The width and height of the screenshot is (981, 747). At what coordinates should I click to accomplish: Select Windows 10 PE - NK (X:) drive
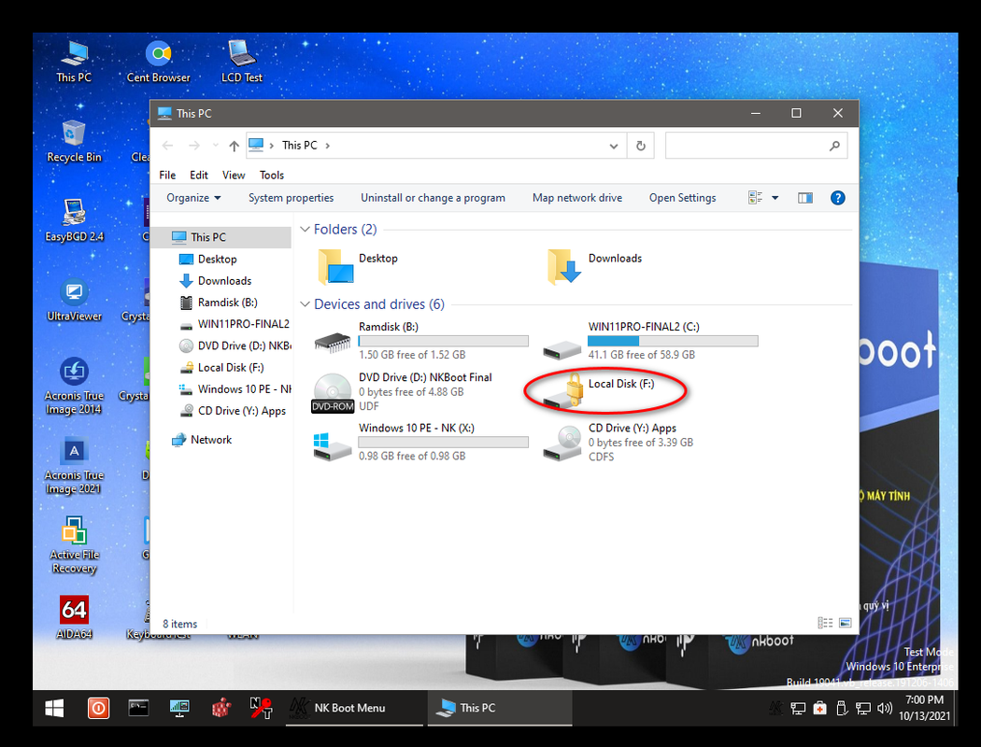pyautogui.click(x=333, y=446)
